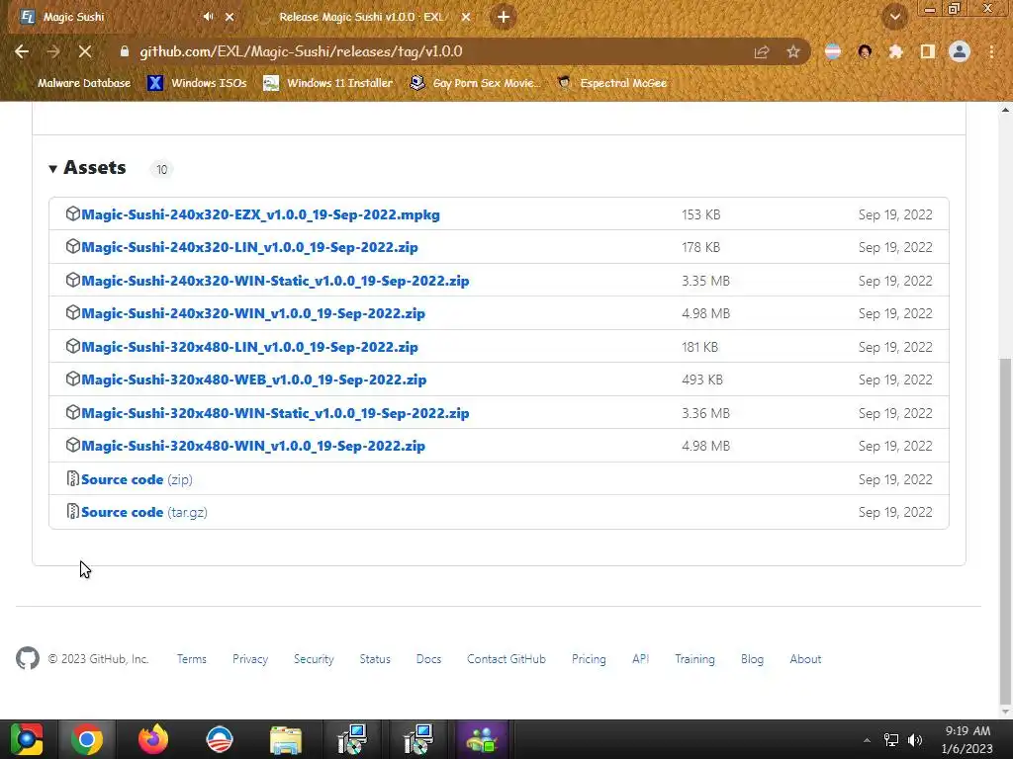The height and width of the screenshot is (759, 1013).
Task: Open Windows 11 Installer bookmark
Action: click(x=328, y=83)
